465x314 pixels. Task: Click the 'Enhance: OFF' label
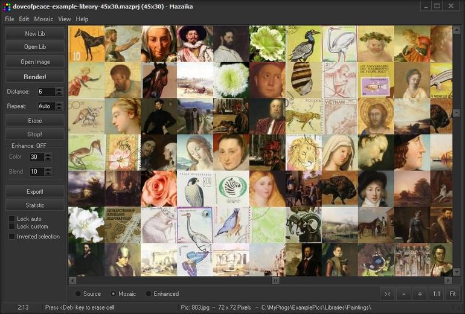click(29, 146)
